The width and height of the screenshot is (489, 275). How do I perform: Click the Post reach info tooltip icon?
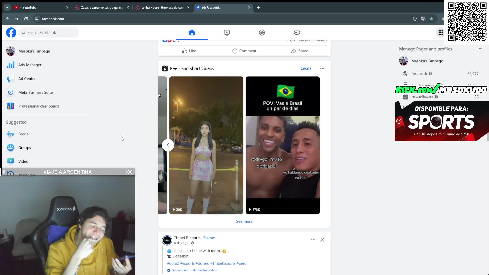coord(431,74)
